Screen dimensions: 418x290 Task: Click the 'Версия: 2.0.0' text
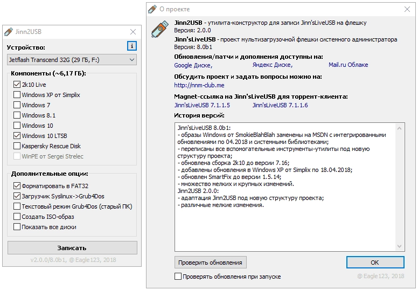pos(192,30)
